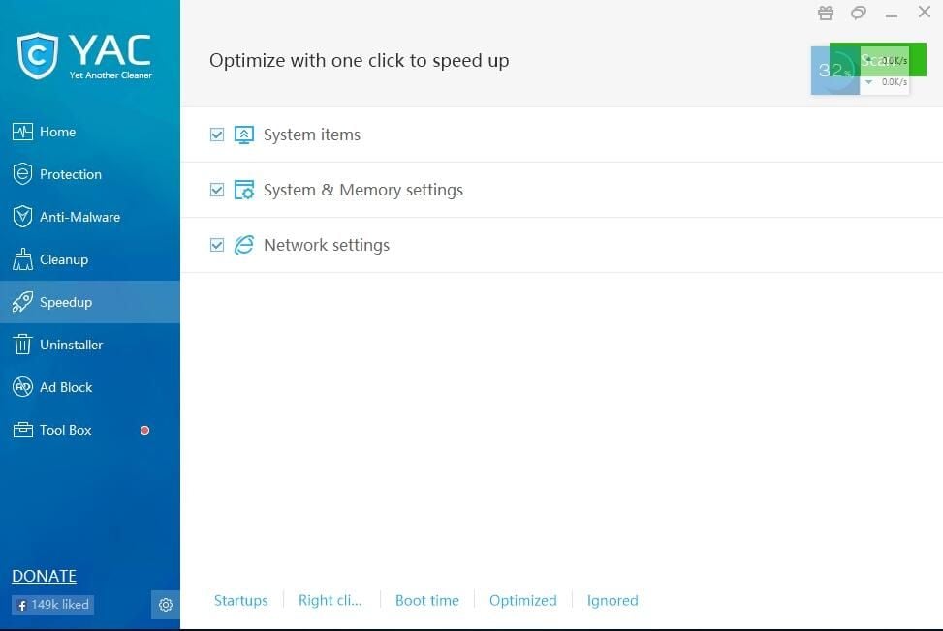Go to the Protection section
Image resolution: width=943 pixels, height=631 pixels.
coord(89,174)
